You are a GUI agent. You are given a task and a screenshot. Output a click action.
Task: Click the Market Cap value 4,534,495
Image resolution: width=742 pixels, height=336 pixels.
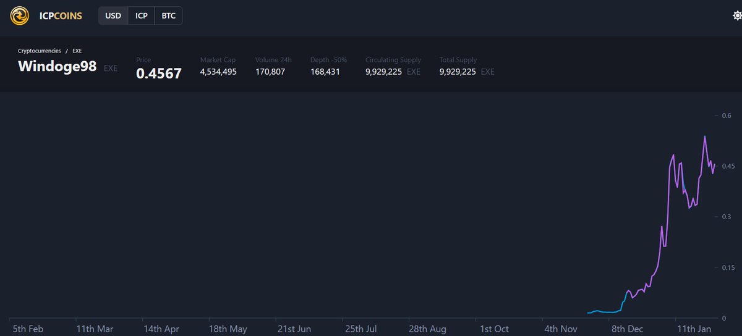point(218,72)
